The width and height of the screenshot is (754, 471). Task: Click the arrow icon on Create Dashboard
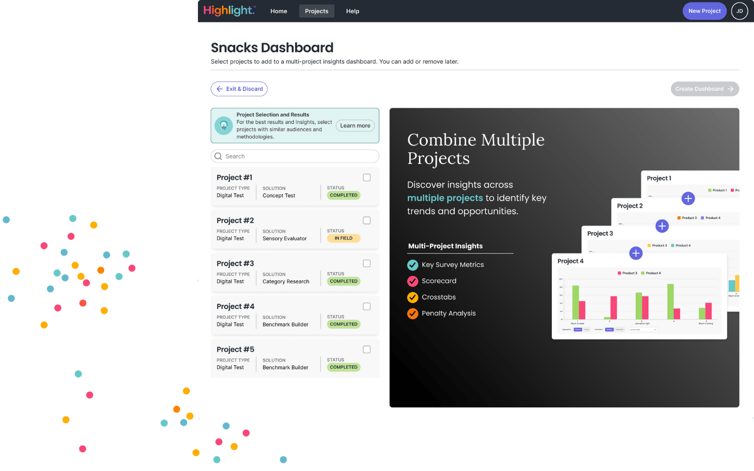(x=731, y=89)
